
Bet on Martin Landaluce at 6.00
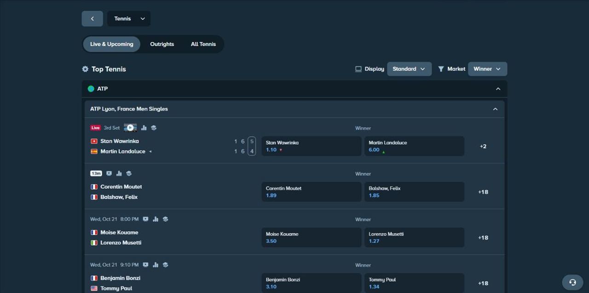(414, 146)
